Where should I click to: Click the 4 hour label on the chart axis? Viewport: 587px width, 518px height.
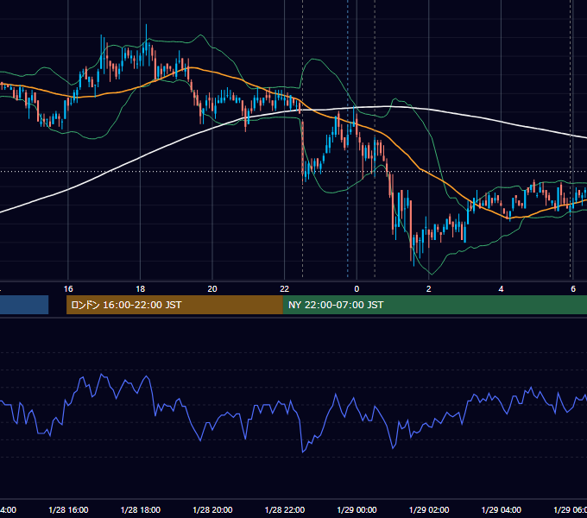[501, 289]
